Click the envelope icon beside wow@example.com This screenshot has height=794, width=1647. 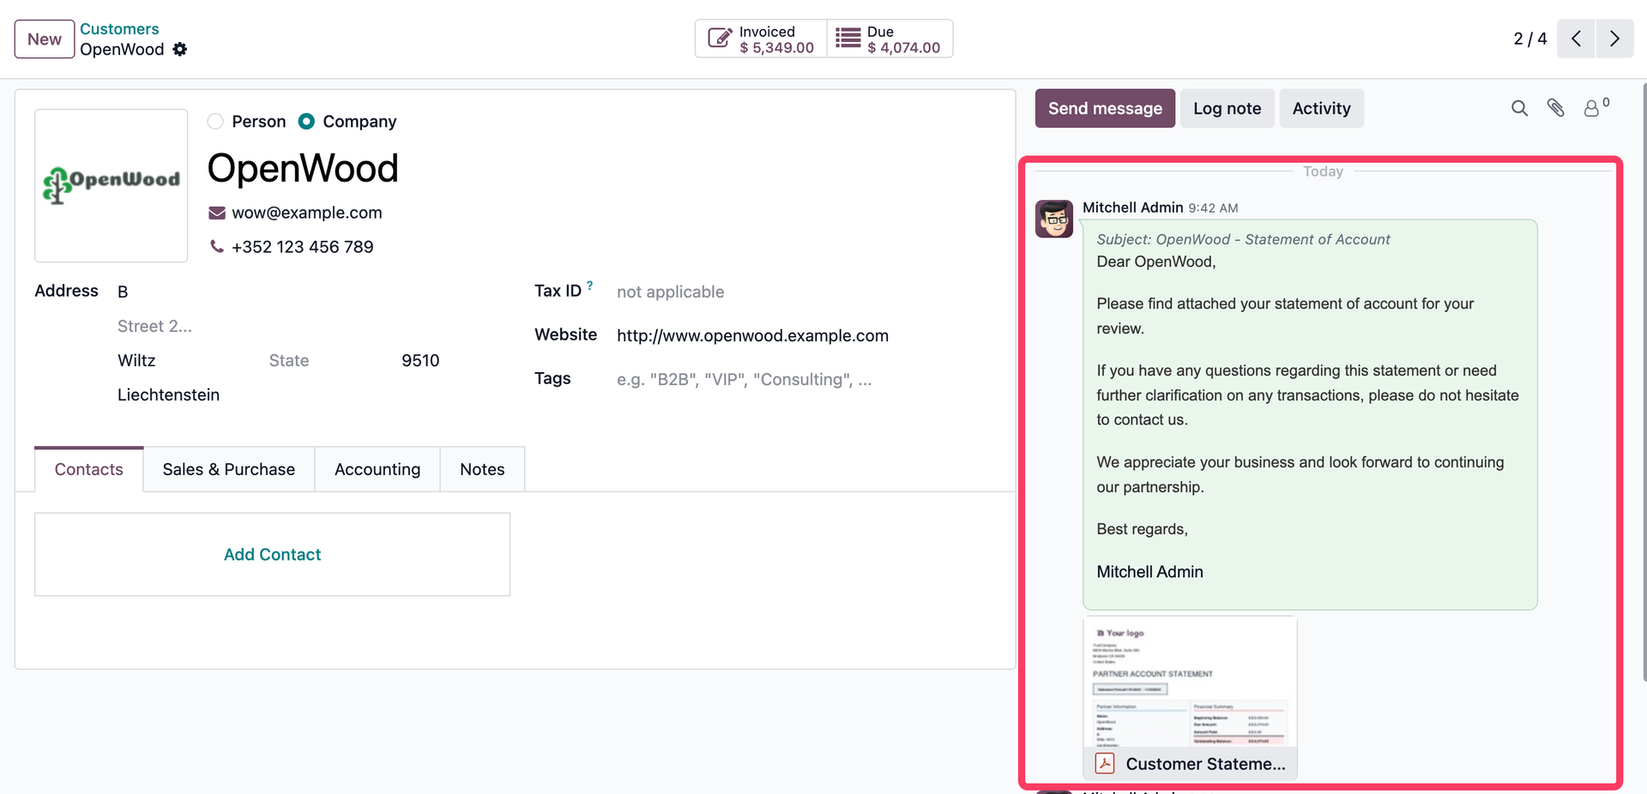[x=215, y=212]
